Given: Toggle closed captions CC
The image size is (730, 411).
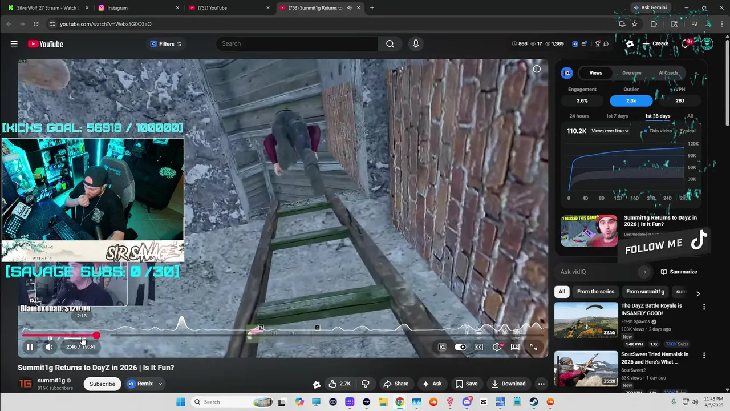Looking at the screenshot, I should coord(479,346).
